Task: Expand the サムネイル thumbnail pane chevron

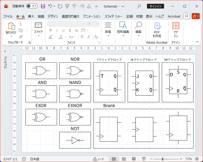Action: pos(5,51)
